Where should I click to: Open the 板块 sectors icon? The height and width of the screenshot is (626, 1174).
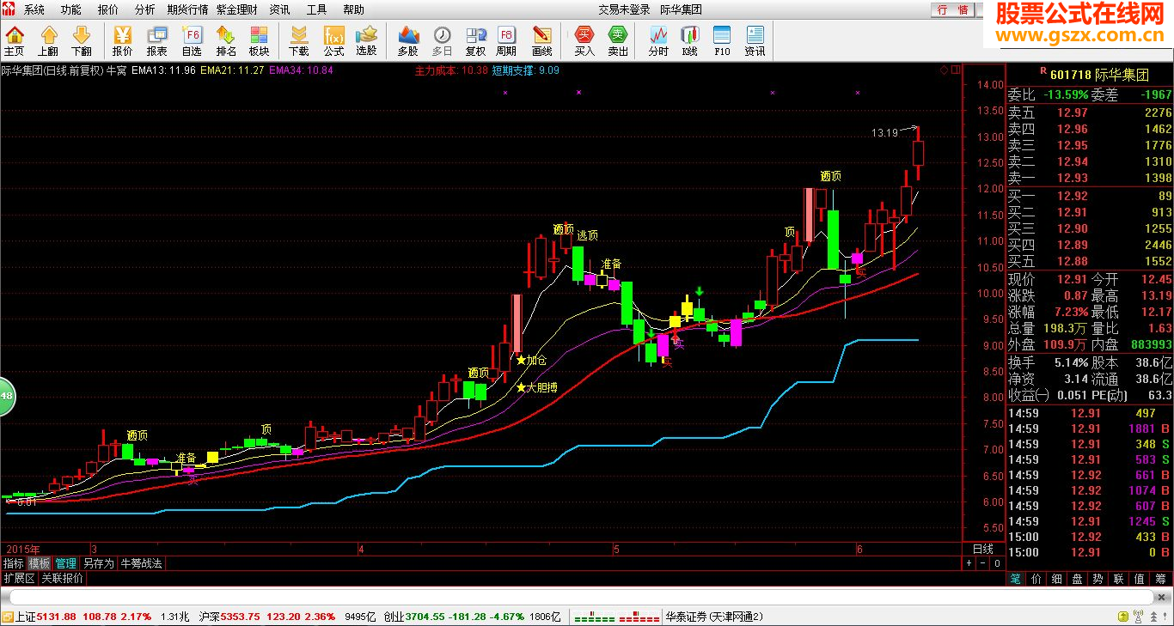click(260, 40)
